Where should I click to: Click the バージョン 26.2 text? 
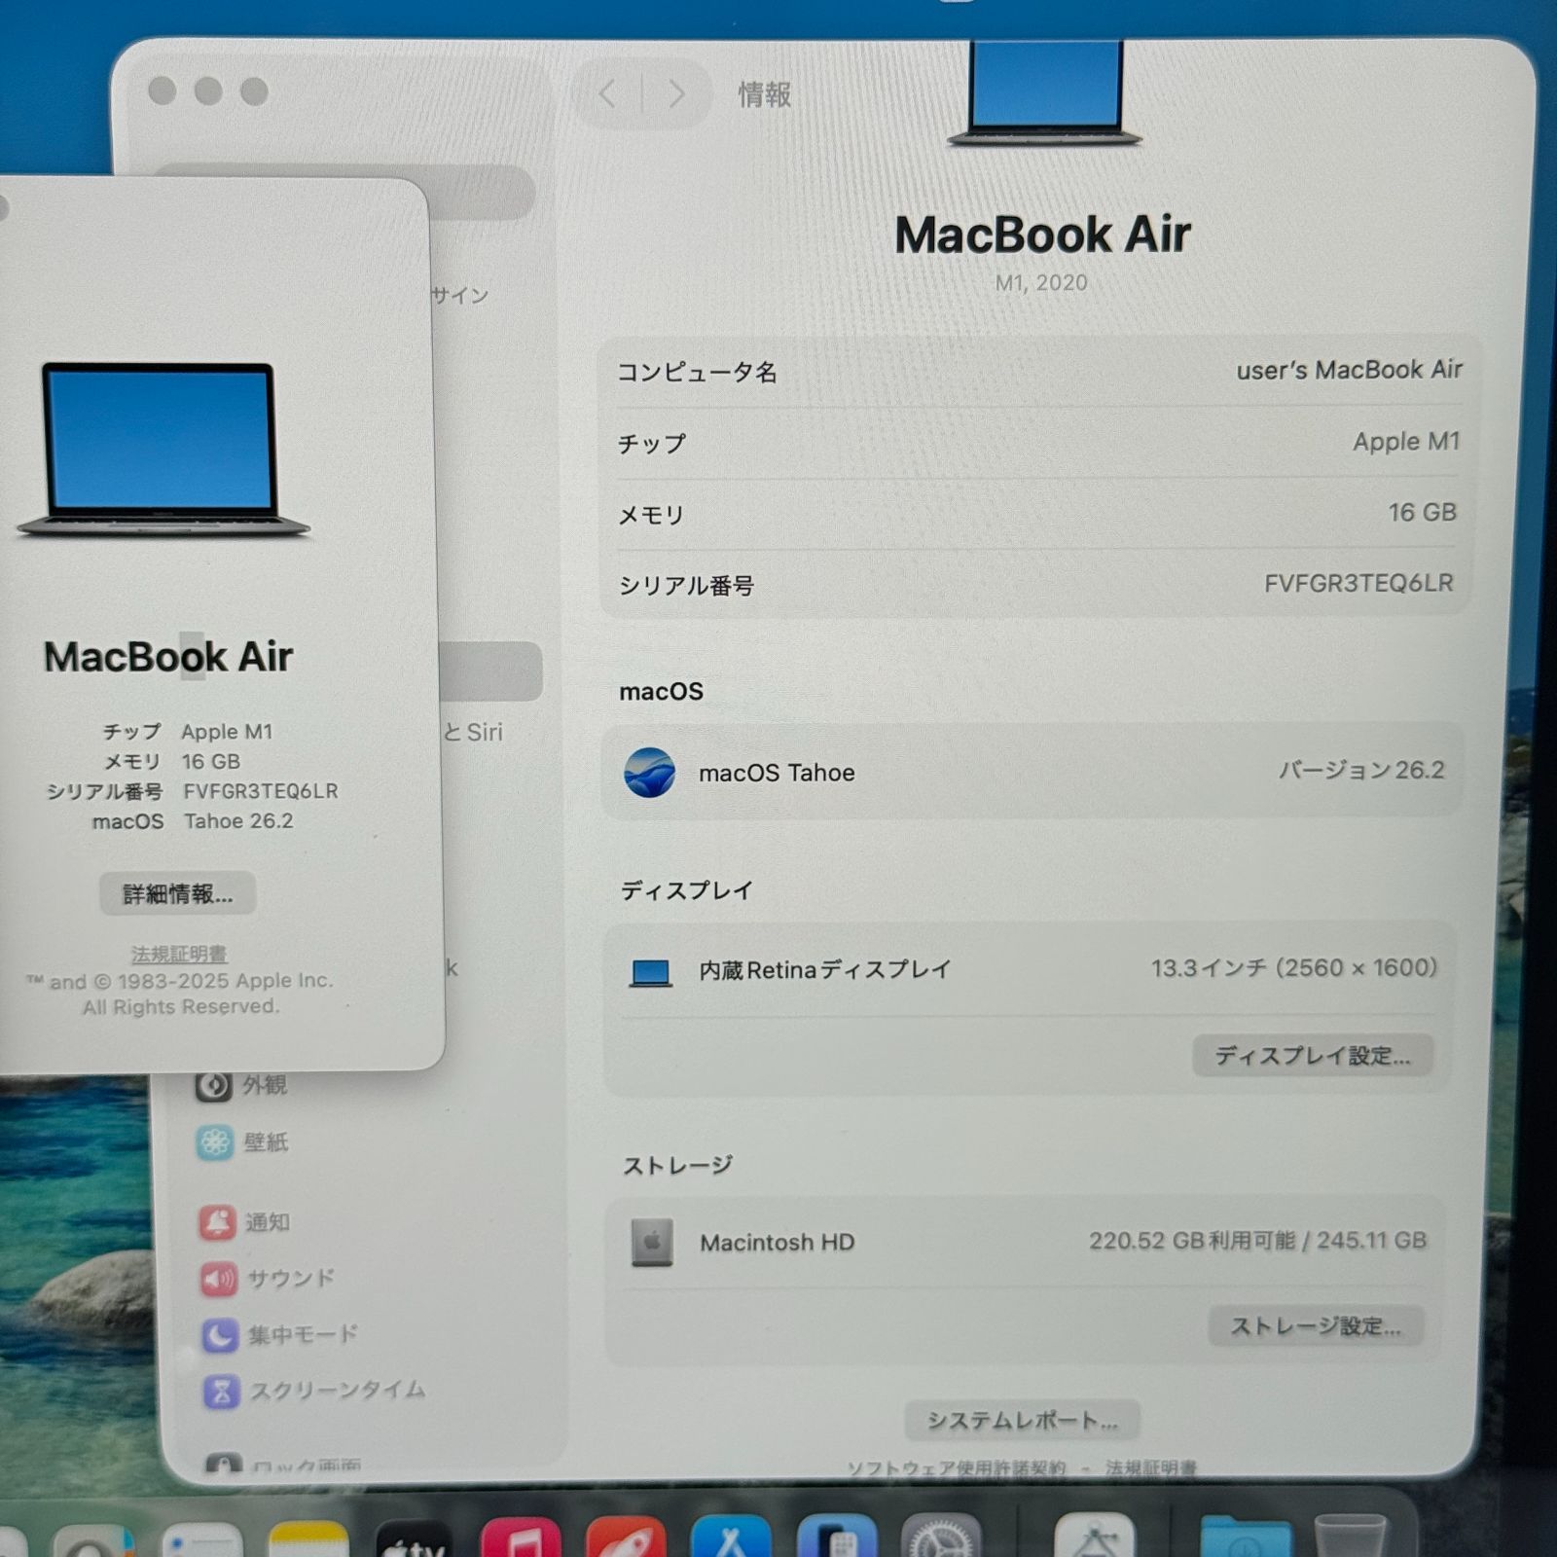coord(1361,770)
